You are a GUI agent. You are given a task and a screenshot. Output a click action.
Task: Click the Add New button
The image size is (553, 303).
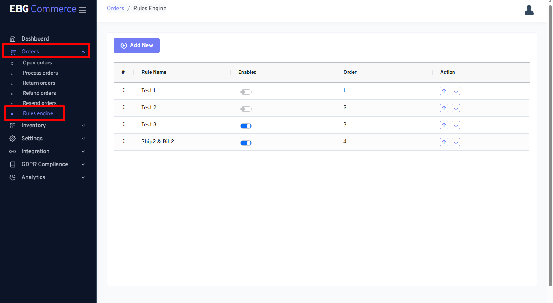pyautogui.click(x=137, y=45)
